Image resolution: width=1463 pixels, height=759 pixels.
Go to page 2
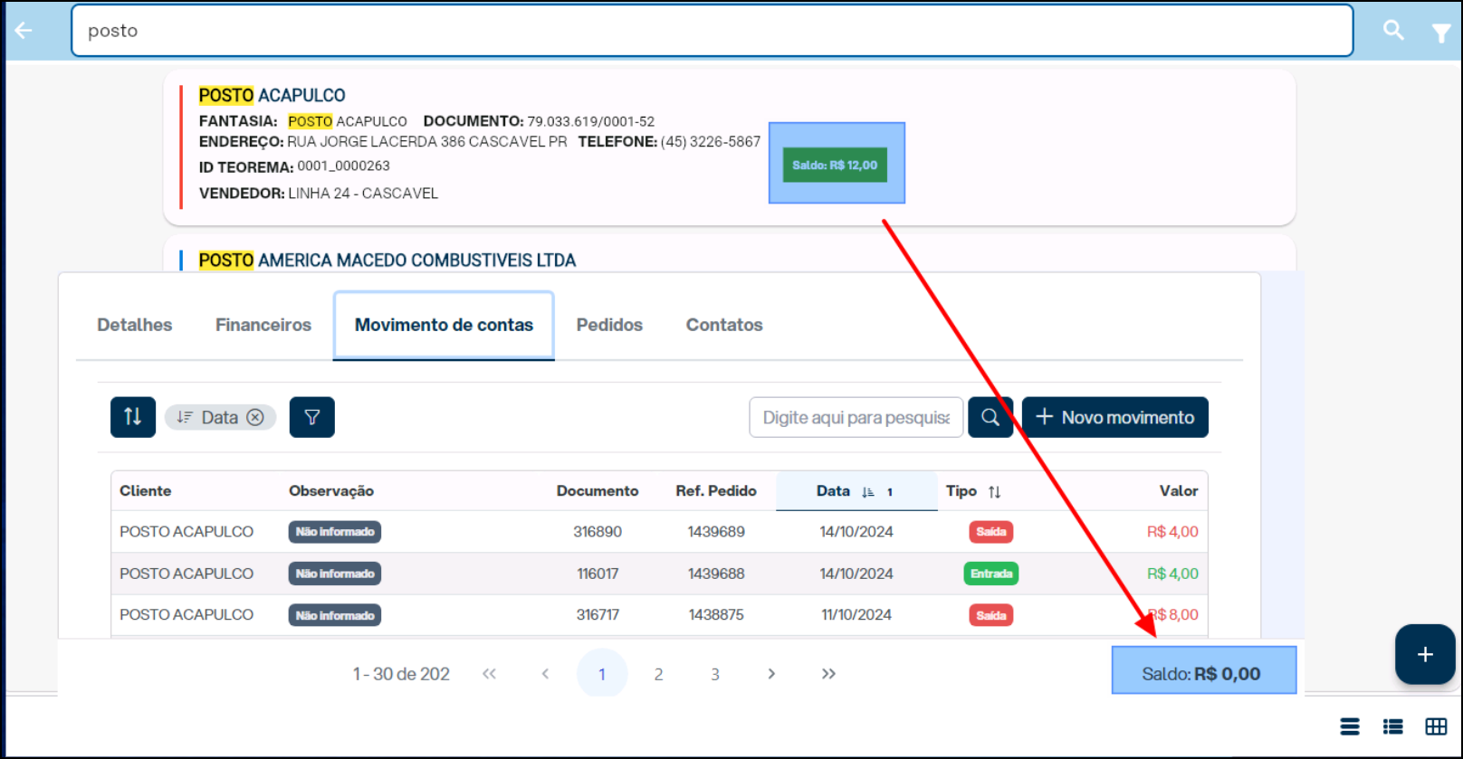(x=658, y=674)
